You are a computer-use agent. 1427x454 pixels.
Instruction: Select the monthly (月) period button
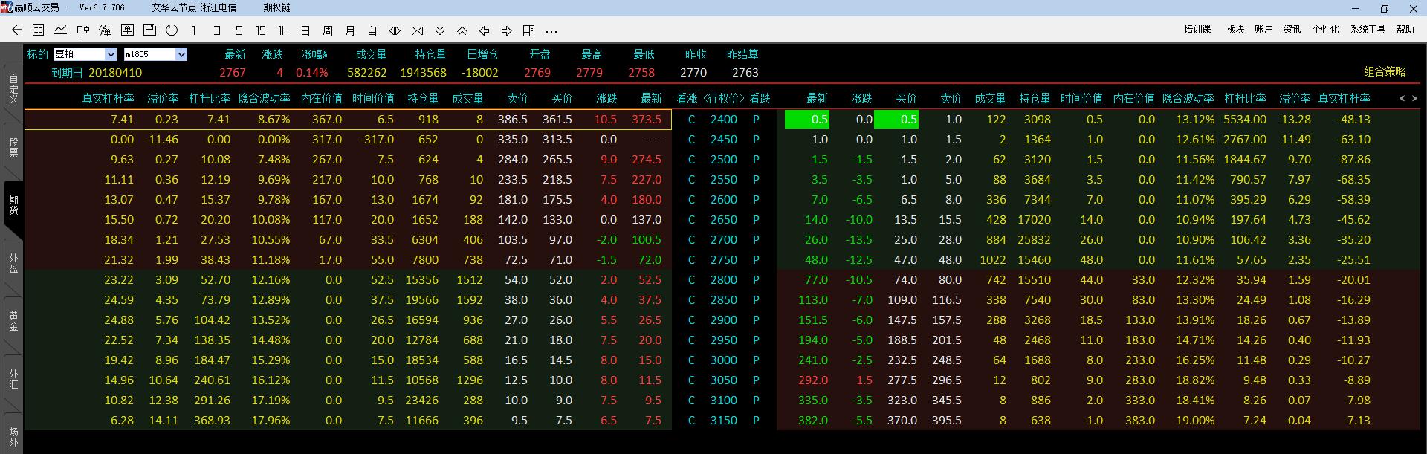350,30
